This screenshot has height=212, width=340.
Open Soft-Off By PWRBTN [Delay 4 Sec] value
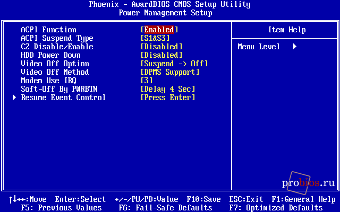pos(168,89)
